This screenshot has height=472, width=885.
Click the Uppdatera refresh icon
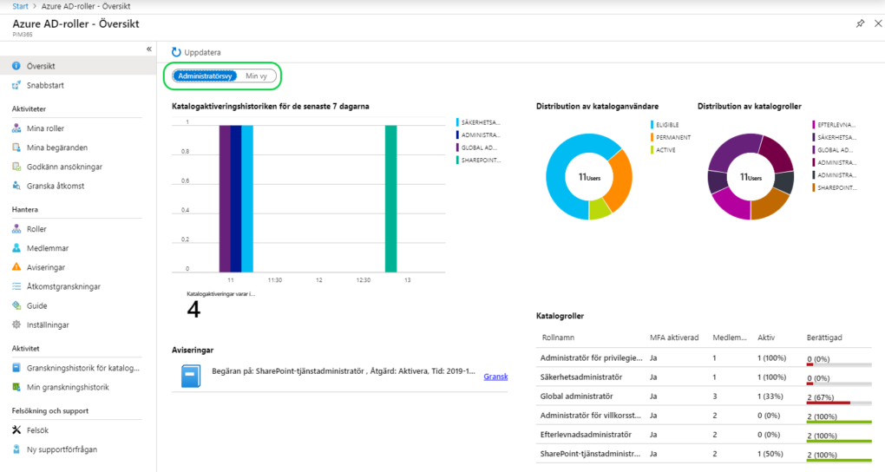coord(176,52)
